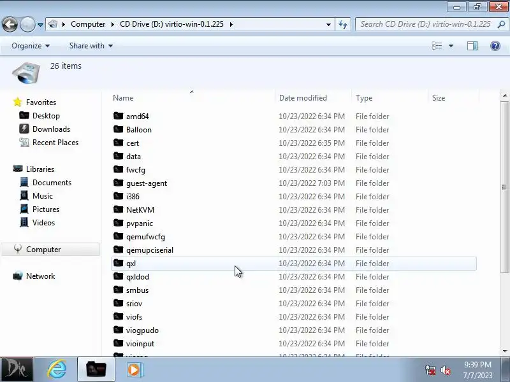The width and height of the screenshot is (510, 382).
Task: Expand the address bar history dropdown
Action: [x=328, y=24]
